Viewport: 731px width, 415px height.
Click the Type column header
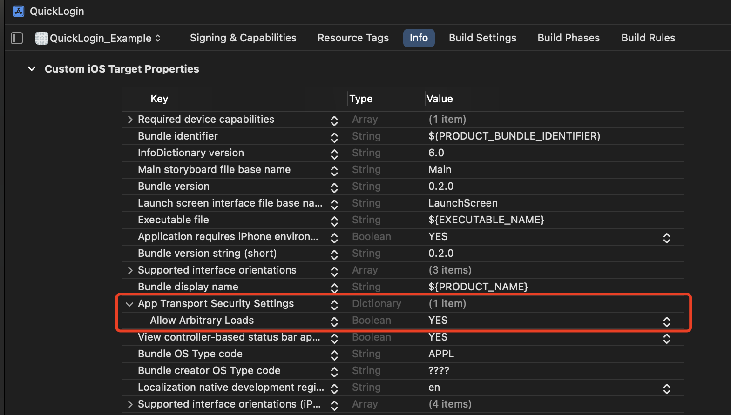[x=361, y=99]
